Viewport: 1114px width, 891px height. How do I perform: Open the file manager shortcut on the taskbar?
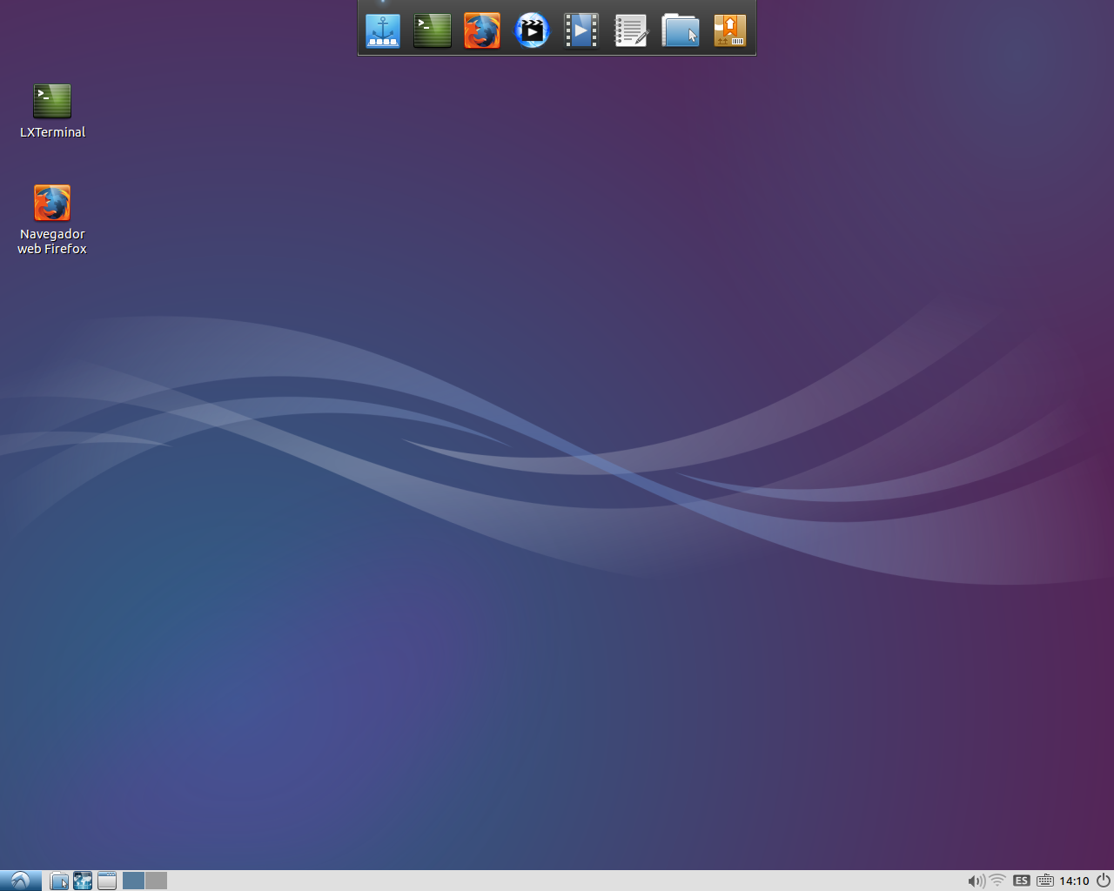[59, 881]
